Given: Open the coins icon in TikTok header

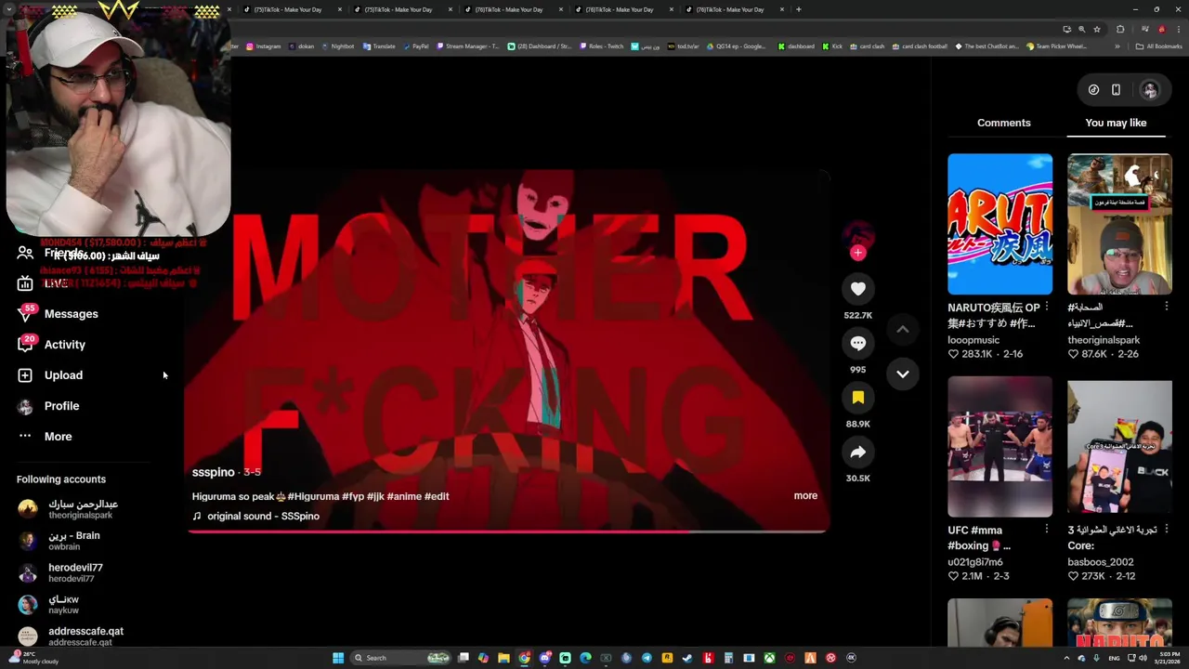Looking at the screenshot, I should (1093, 90).
